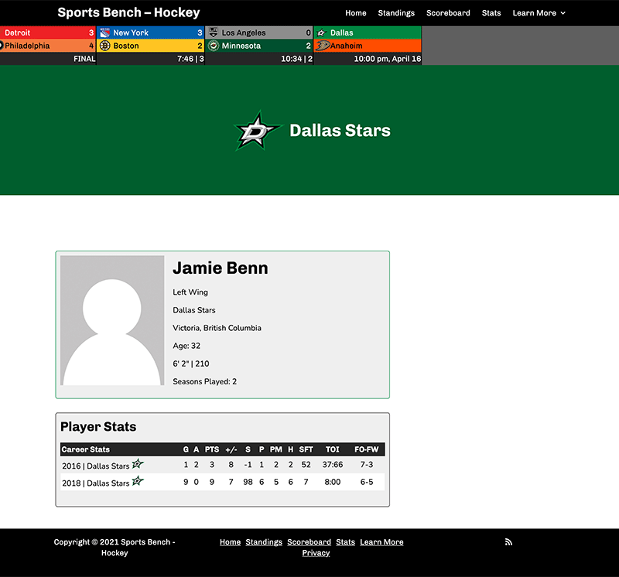The image size is (619, 577).
Task: Click the Anaheim Ducks logo
Action: click(x=323, y=46)
